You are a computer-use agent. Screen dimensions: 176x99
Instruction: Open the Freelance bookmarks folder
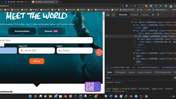[x=34, y=10]
